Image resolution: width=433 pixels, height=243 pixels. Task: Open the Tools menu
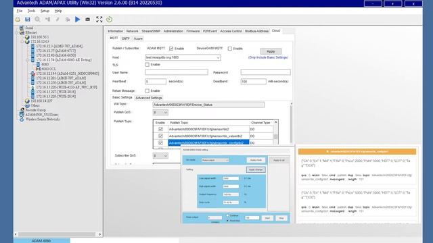[x=31, y=11]
